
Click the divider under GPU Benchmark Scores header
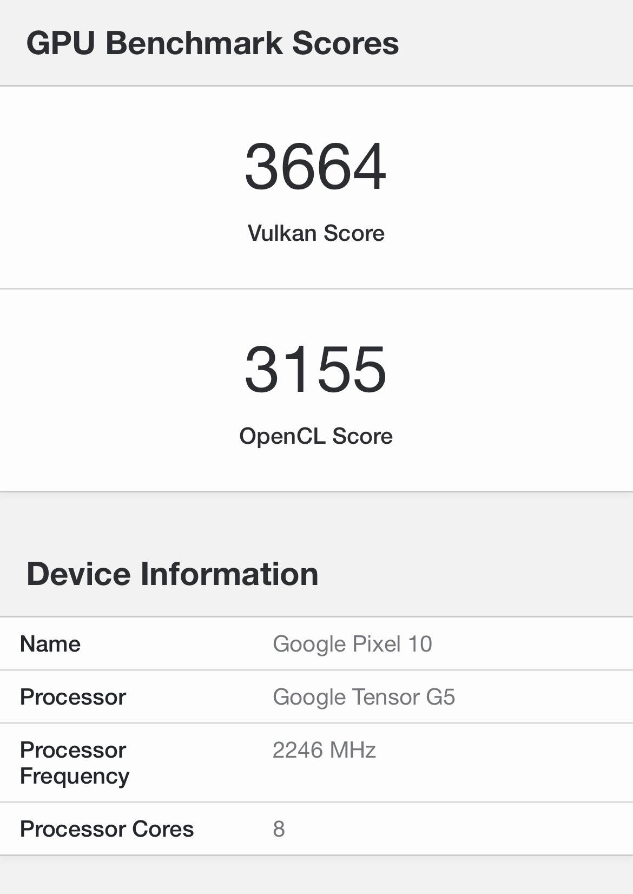[x=316, y=86]
